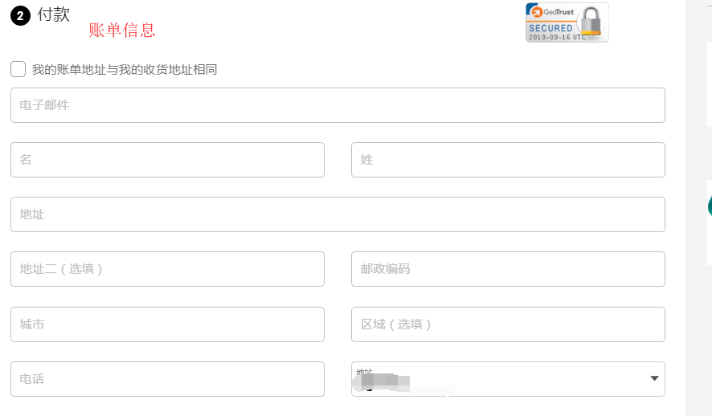
Task: Click the 邮政编码 postal code field
Action: pyautogui.click(x=508, y=269)
